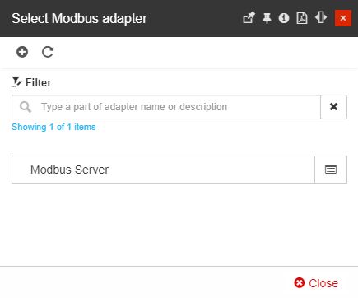Click the magnifier search icon
This screenshot has height=298, width=358.
pos(26,107)
